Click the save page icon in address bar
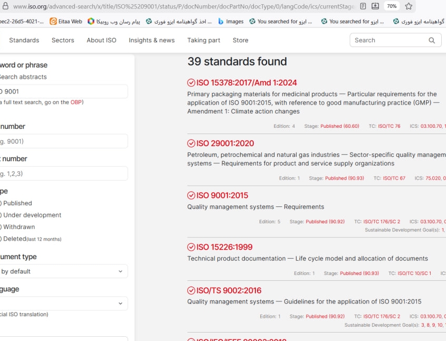The image size is (446, 341). [x=375, y=6]
